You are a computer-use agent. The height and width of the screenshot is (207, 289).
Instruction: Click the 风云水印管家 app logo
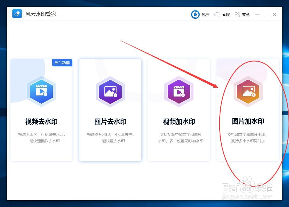[x=17, y=13]
